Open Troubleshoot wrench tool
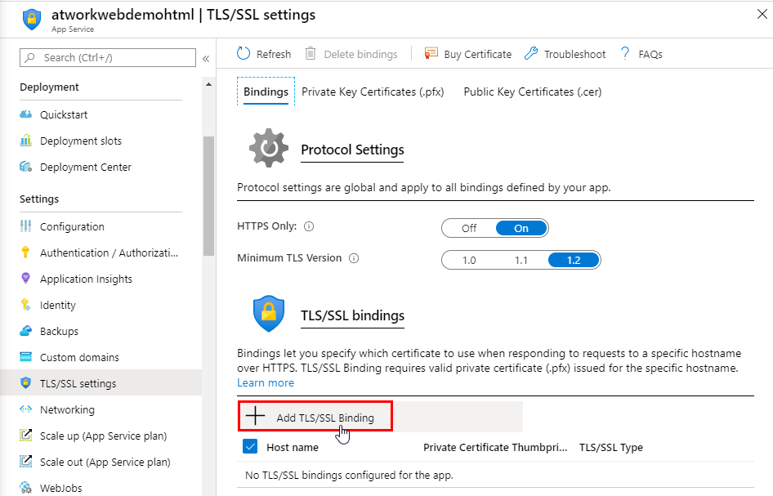The width and height of the screenshot is (773, 496). (x=531, y=54)
